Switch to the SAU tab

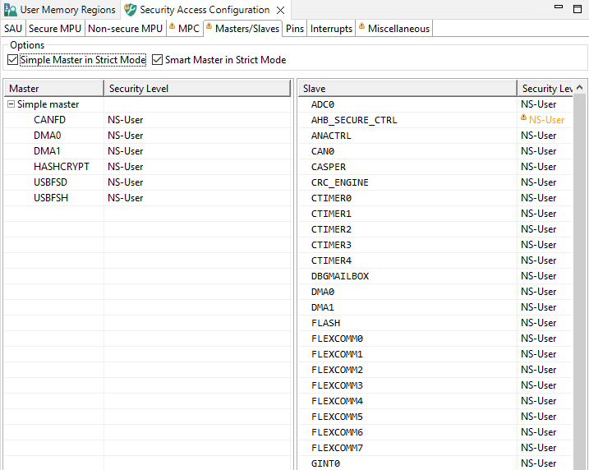13,28
